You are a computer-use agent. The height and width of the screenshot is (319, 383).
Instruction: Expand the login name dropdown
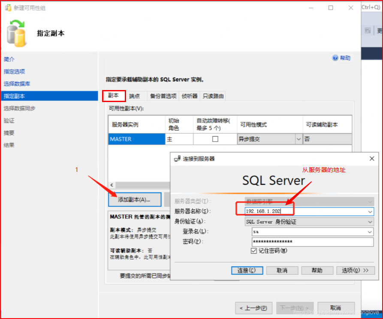pos(370,232)
